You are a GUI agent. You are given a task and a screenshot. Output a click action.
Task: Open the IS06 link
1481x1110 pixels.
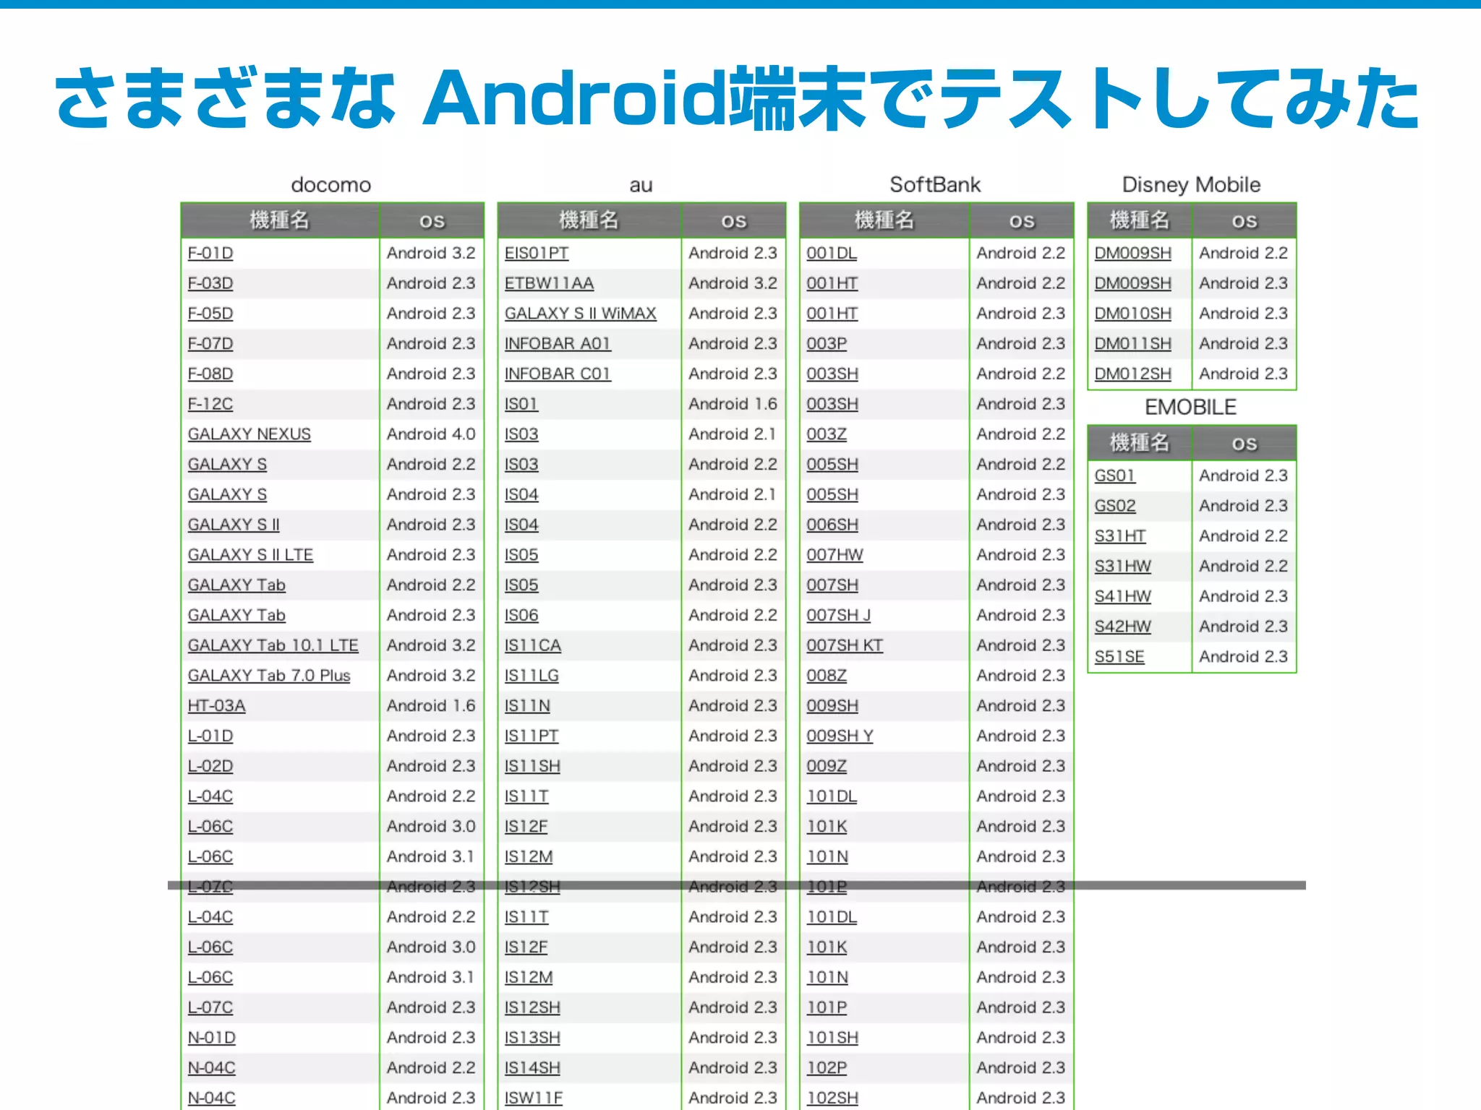click(521, 616)
